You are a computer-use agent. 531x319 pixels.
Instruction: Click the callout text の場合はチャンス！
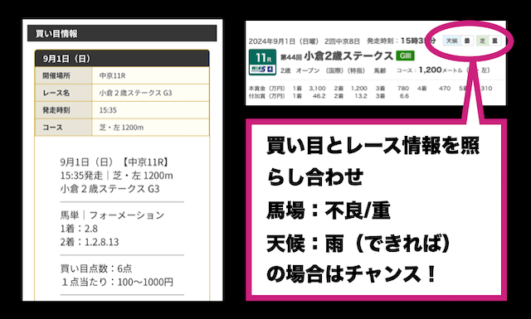tap(351, 274)
